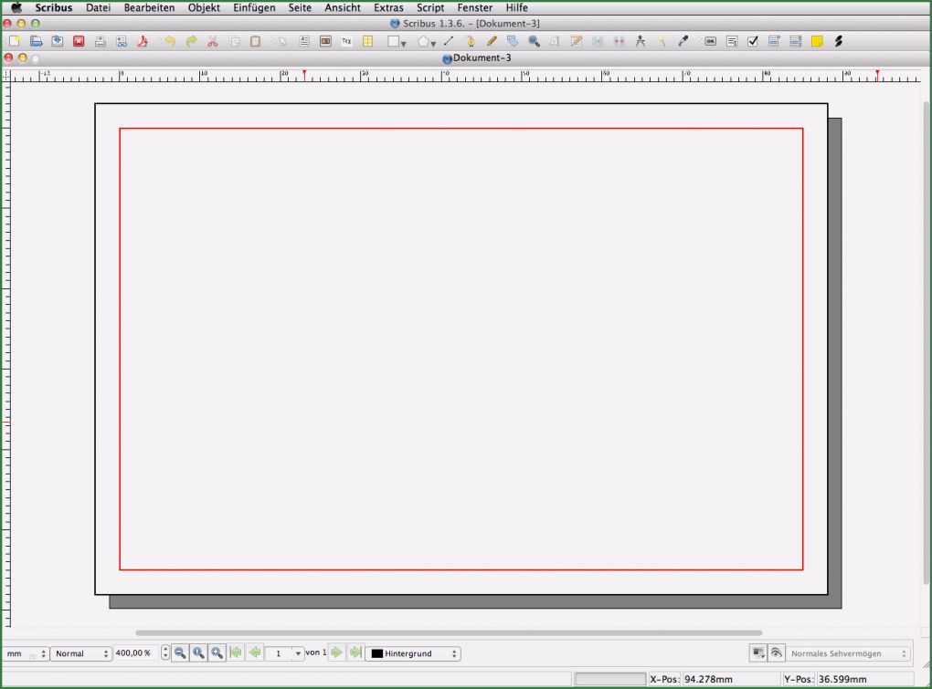Click the New Document icon
The width and height of the screenshot is (932, 689).
click(14, 41)
